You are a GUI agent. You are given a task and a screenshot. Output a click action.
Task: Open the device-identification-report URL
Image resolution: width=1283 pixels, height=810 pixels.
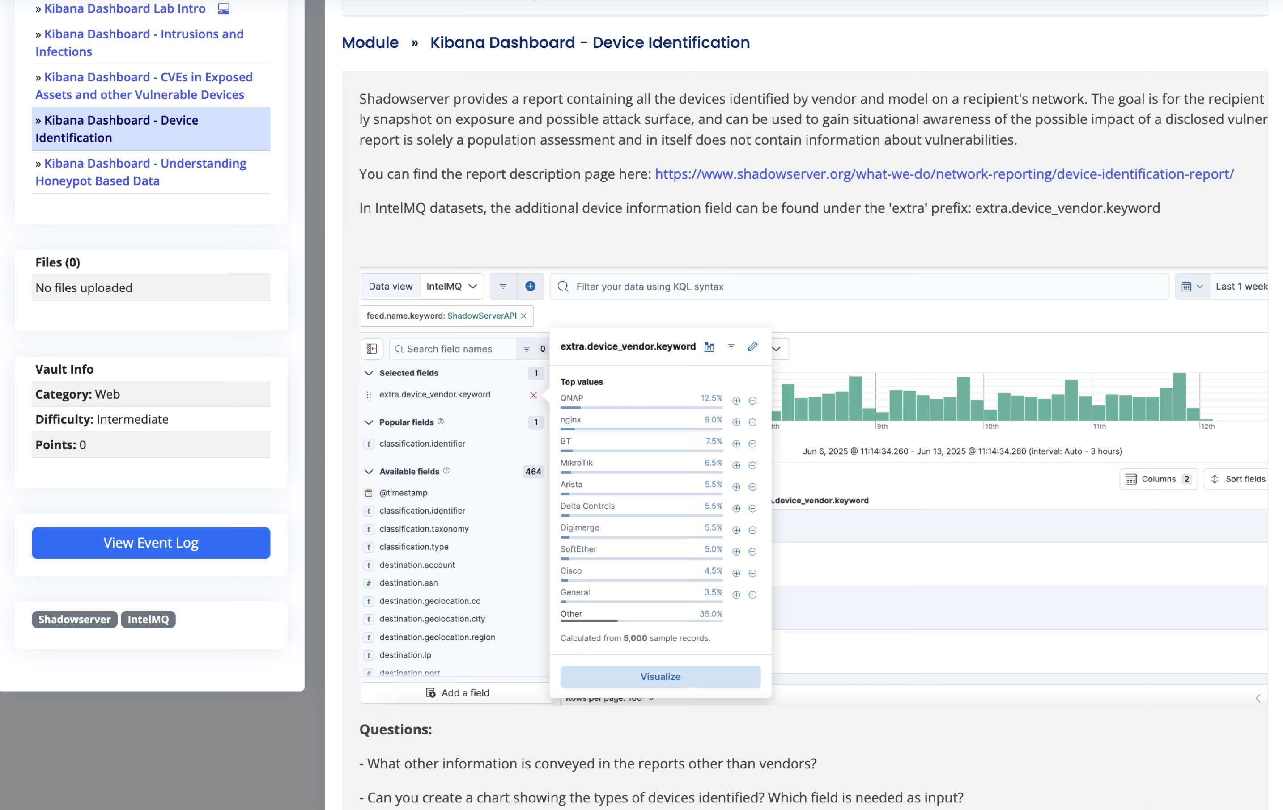944,173
